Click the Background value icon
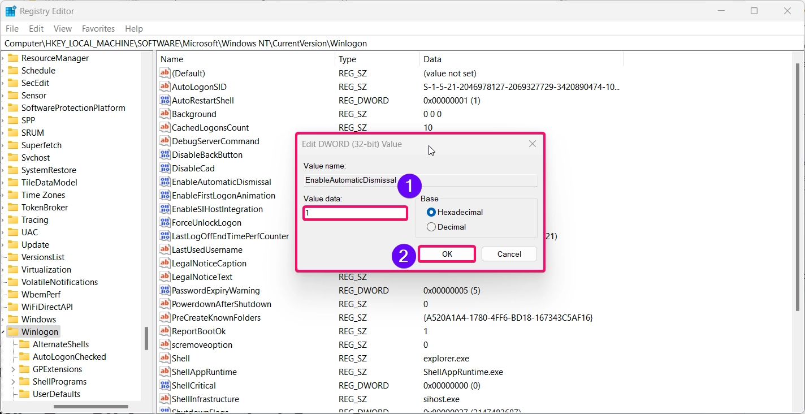The image size is (805, 414). pyautogui.click(x=165, y=114)
